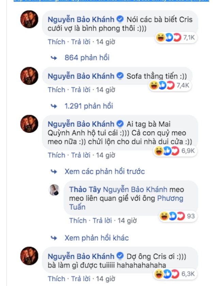Expand 'Xem phản hồi khác' replies
Viewport: 218px width, 286px height.
tap(96, 238)
